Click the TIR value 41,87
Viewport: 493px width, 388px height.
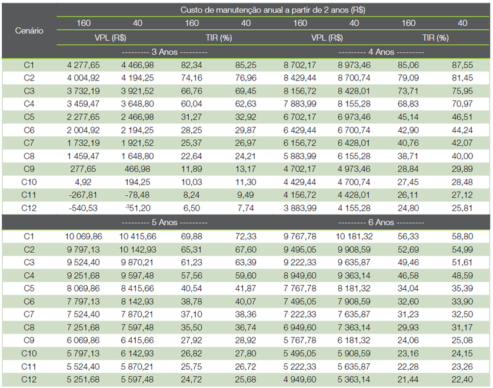pos(245,289)
